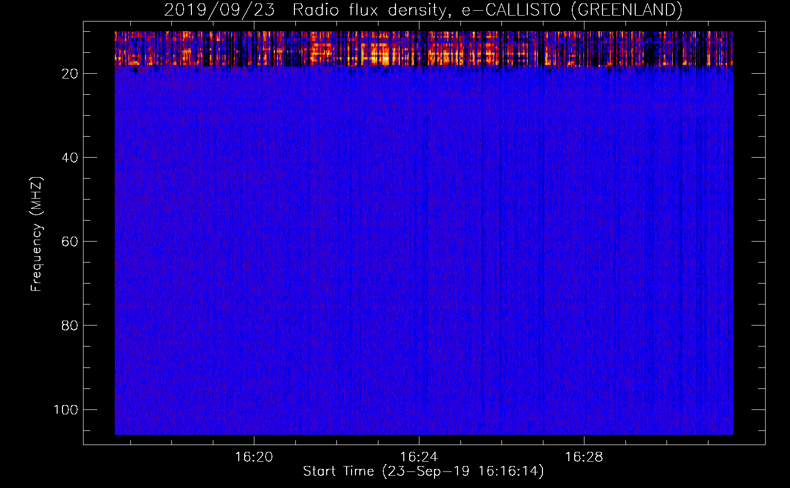
Task: Click the 16:20 time tick label
Action: click(x=254, y=457)
